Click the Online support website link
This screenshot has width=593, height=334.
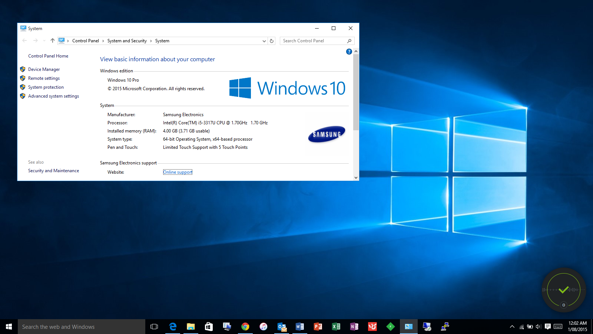pos(178,172)
